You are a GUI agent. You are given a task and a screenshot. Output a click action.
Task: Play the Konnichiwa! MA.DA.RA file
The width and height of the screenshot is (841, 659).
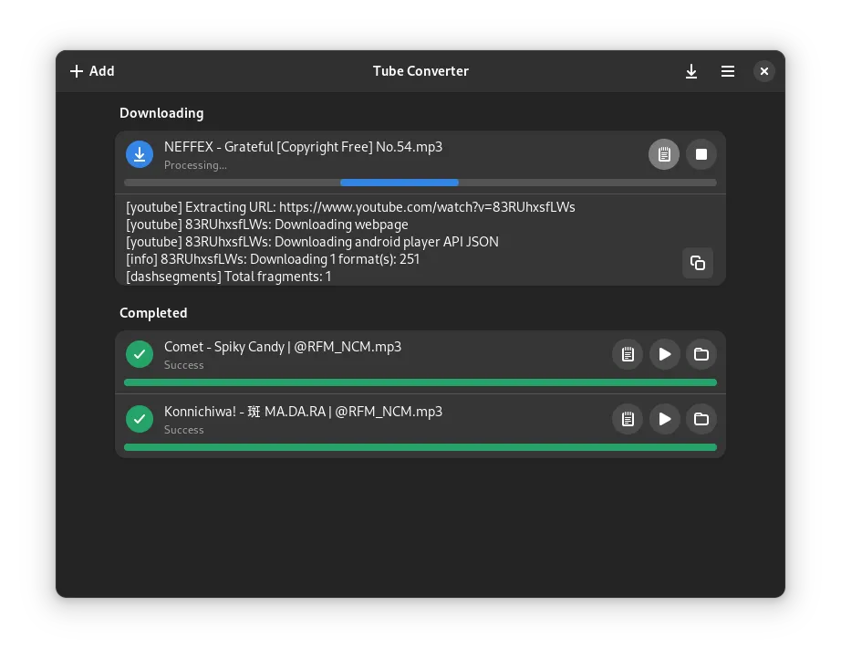point(665,419)
